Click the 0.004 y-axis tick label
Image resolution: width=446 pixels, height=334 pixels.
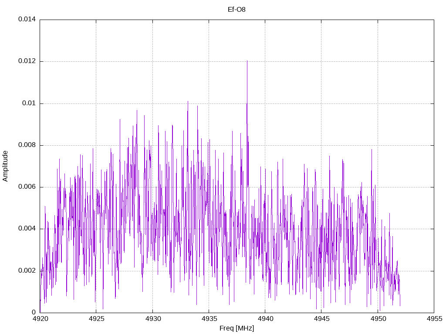pos(27,229)
